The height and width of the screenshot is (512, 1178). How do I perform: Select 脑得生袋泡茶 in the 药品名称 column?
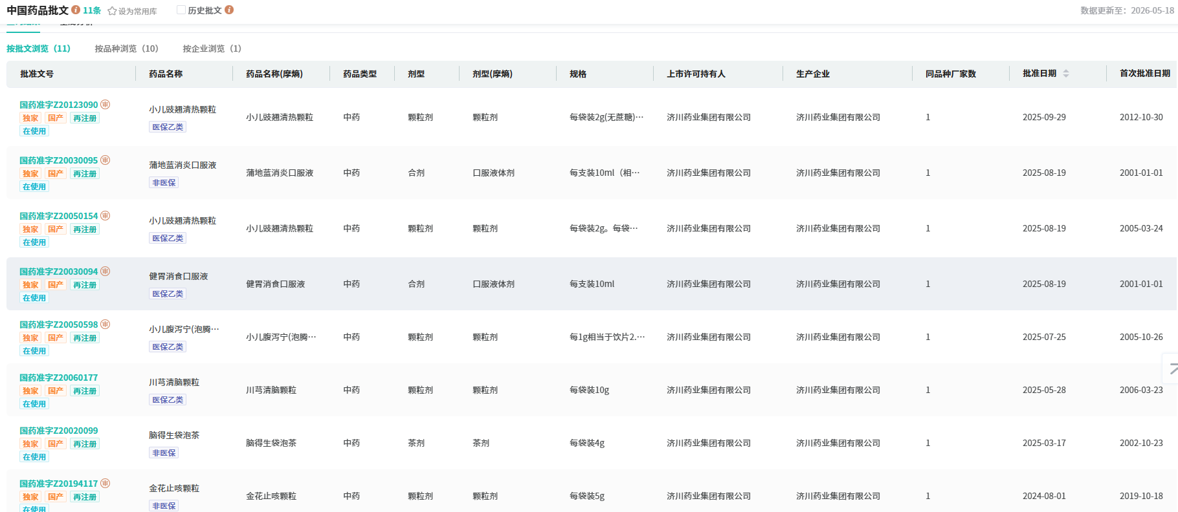pyautogui.click(x=174, y=435)
